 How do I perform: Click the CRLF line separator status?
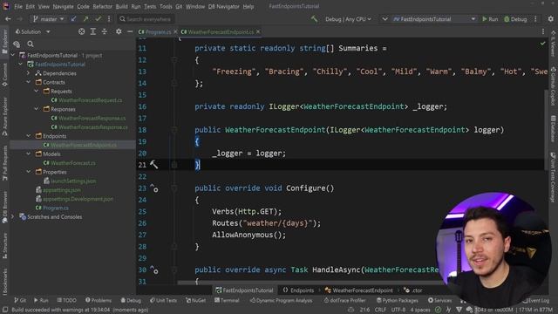(380, 310)
